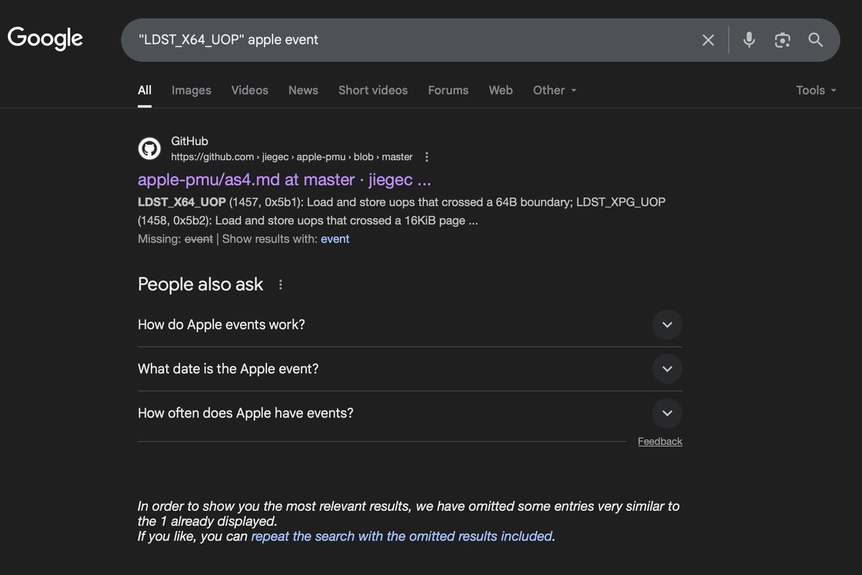Screen dimensions: 862x575
Task: Start voice search with microphone icon
Action: [749, 40]
